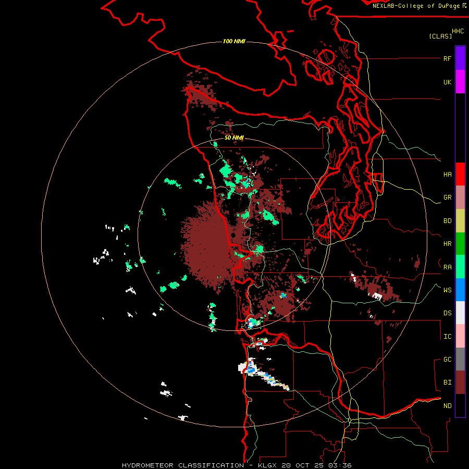Image resolution: width=469 pixels, height=469 pixels.
Task: Click the purple RF legend color swatch
Action: point(460,58)
